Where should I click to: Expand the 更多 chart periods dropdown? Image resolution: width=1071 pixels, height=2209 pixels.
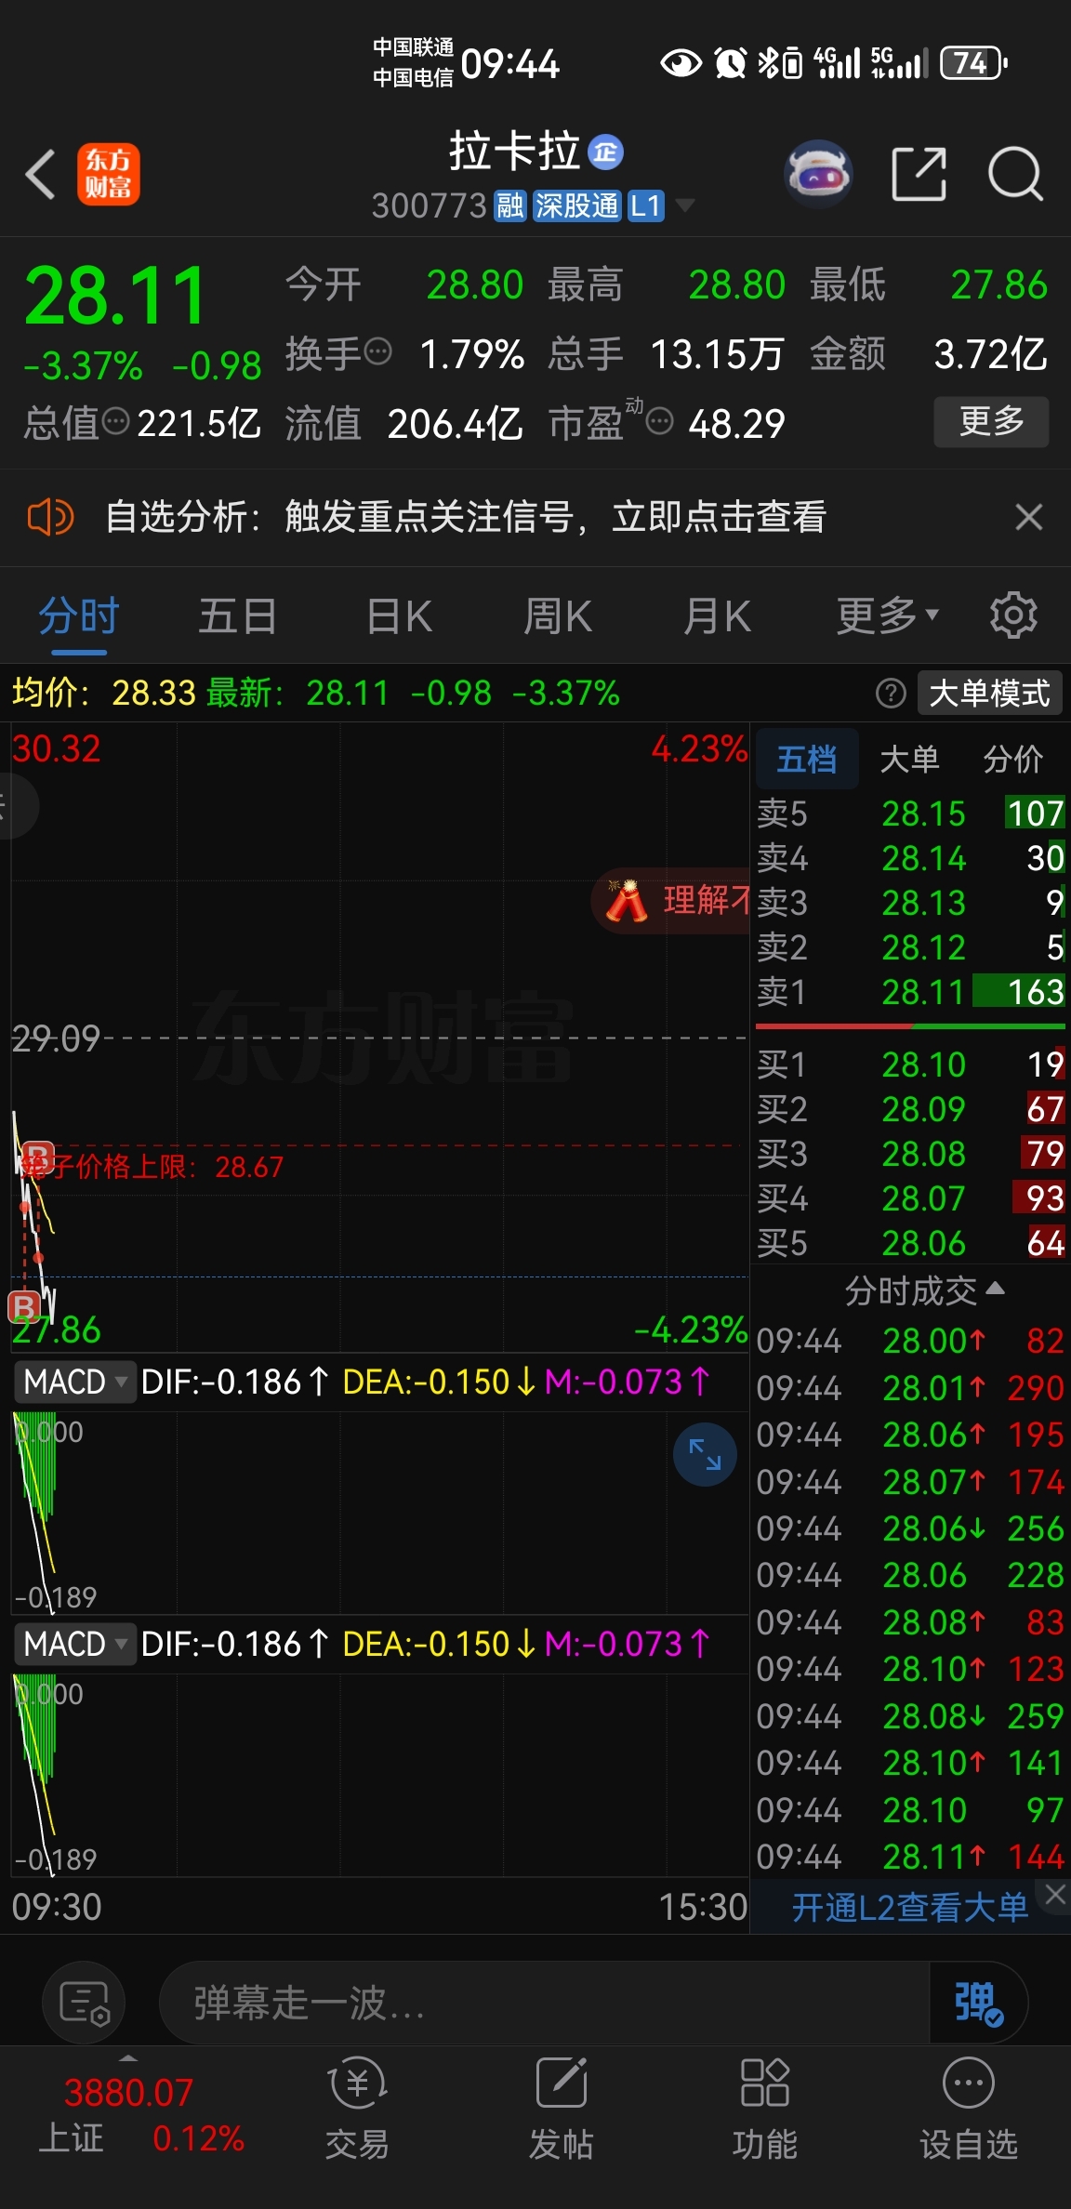pos(888,615)
